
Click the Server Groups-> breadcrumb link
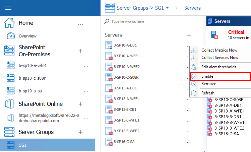tap(135, 8)
